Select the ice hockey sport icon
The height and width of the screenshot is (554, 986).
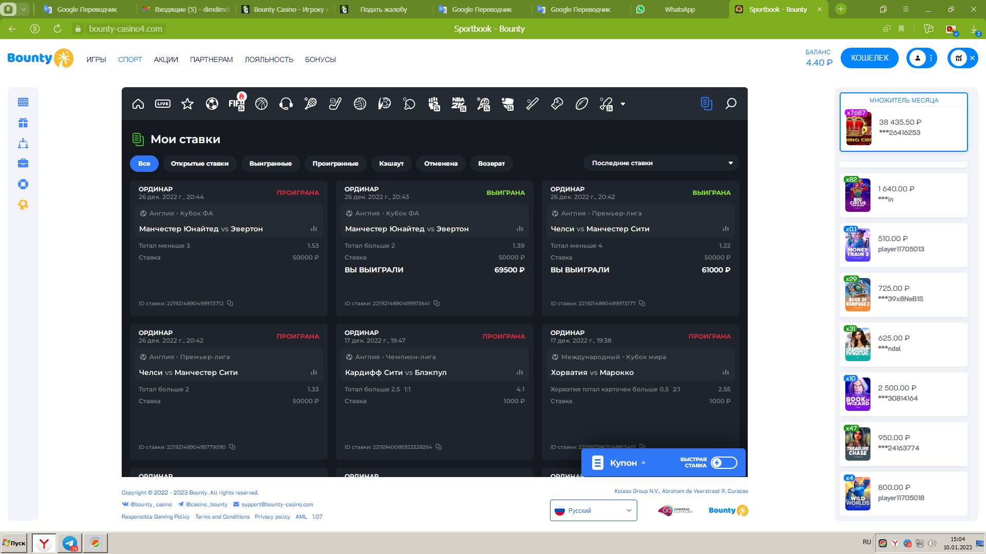tap(335, 104)
